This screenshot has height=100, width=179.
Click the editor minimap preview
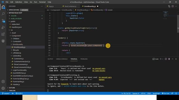[x=169, y=15]
